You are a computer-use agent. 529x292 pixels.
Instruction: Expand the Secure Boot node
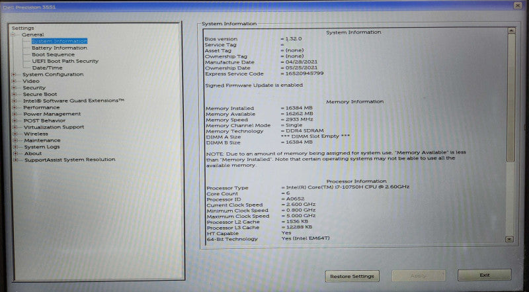tap(14, 94)
